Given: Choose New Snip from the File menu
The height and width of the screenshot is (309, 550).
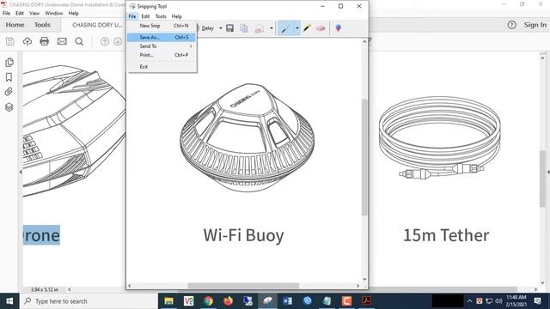Looking at the screenshot, I should (162, 26).
